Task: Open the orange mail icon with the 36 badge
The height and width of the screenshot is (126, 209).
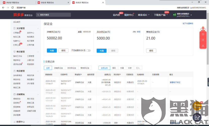Action: [197, 106]
